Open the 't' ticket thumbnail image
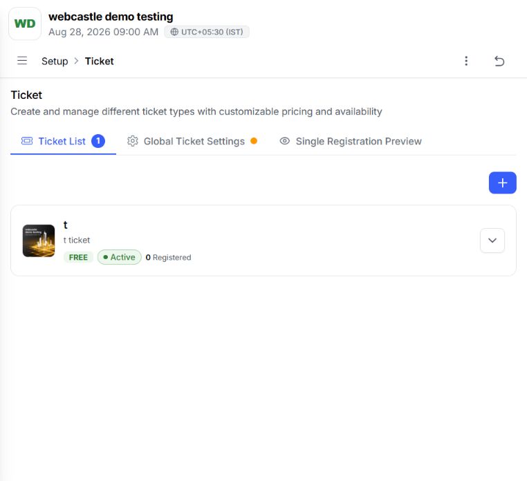 click(x=39, y=240)
